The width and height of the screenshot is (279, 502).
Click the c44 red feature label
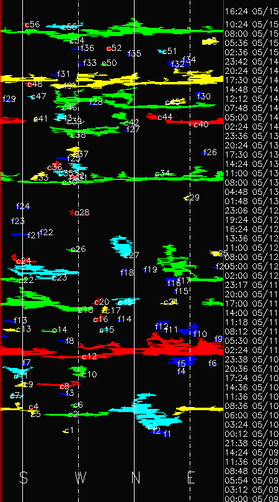(166, 117)
